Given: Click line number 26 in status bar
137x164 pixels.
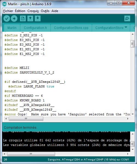Looking at the screenshot, I should (x=5, y=160).
